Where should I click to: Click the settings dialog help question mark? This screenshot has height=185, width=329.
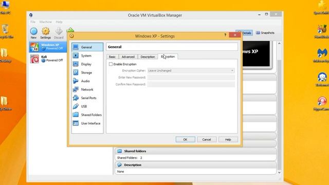coord(225,35)
